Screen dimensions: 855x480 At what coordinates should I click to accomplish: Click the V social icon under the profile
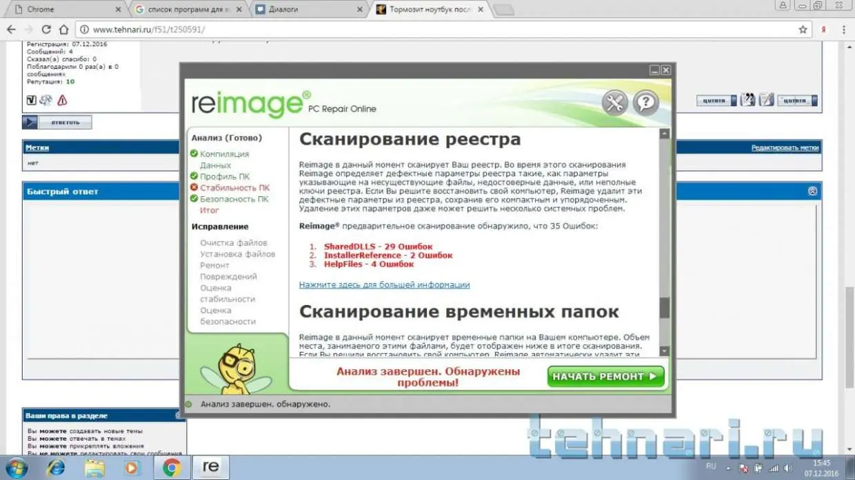click(31, 100)
